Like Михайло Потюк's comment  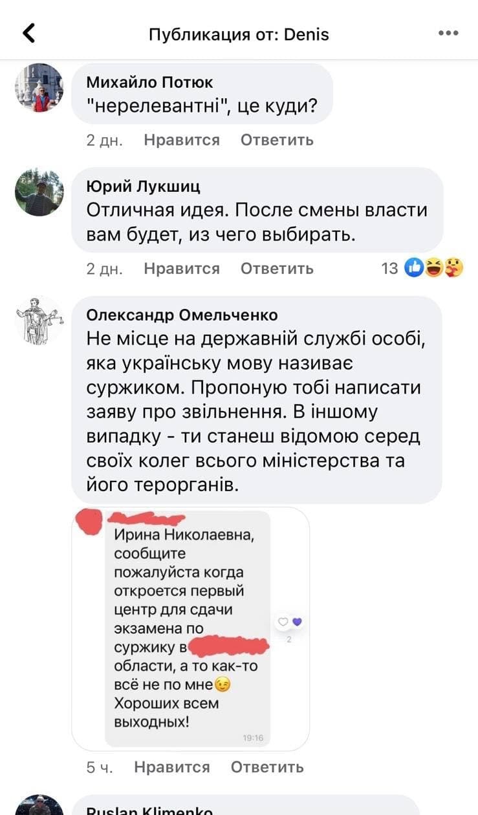(182, 140)
